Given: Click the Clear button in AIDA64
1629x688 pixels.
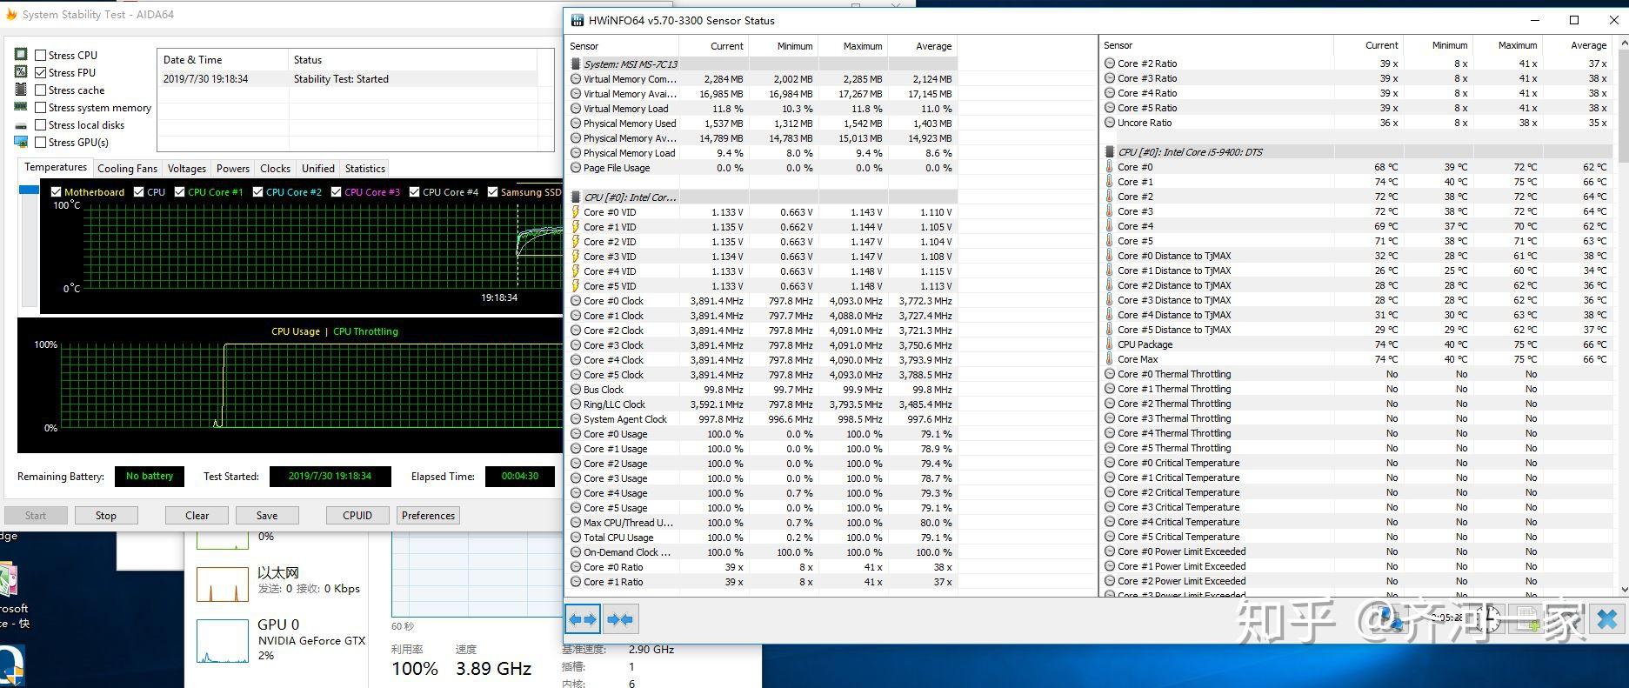Looking at the screenshot, I should pos(197,516).
